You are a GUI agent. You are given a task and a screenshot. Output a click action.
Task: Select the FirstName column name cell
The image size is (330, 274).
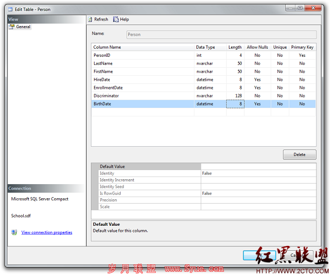point(143,71)
